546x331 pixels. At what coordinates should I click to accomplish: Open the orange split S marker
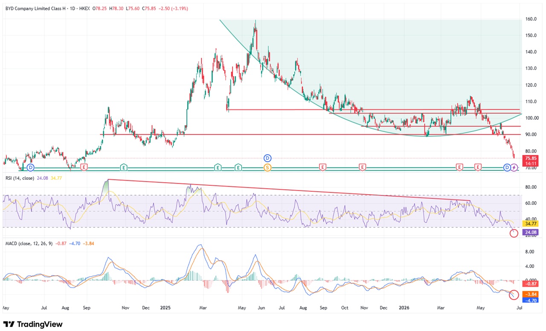(267, 167)
